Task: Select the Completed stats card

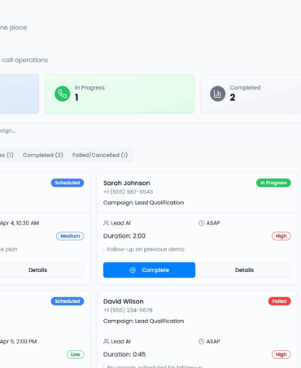Action: (251, 94)
